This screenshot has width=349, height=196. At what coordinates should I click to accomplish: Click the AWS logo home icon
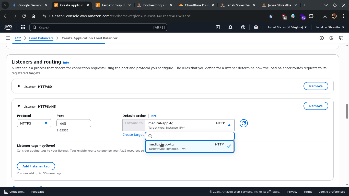click(8, 27)
